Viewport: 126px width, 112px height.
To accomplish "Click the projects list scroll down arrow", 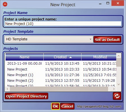I will 119,84.
